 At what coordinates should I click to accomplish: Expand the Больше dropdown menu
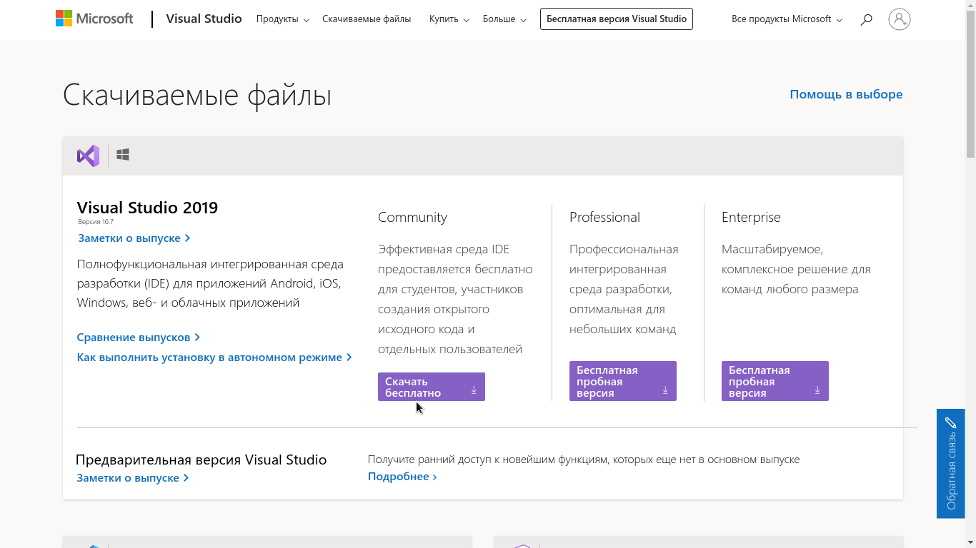pos(504,19)
